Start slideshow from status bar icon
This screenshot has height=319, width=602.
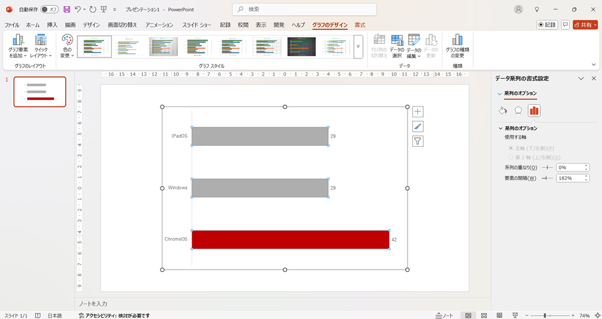[x=515, y=315]
